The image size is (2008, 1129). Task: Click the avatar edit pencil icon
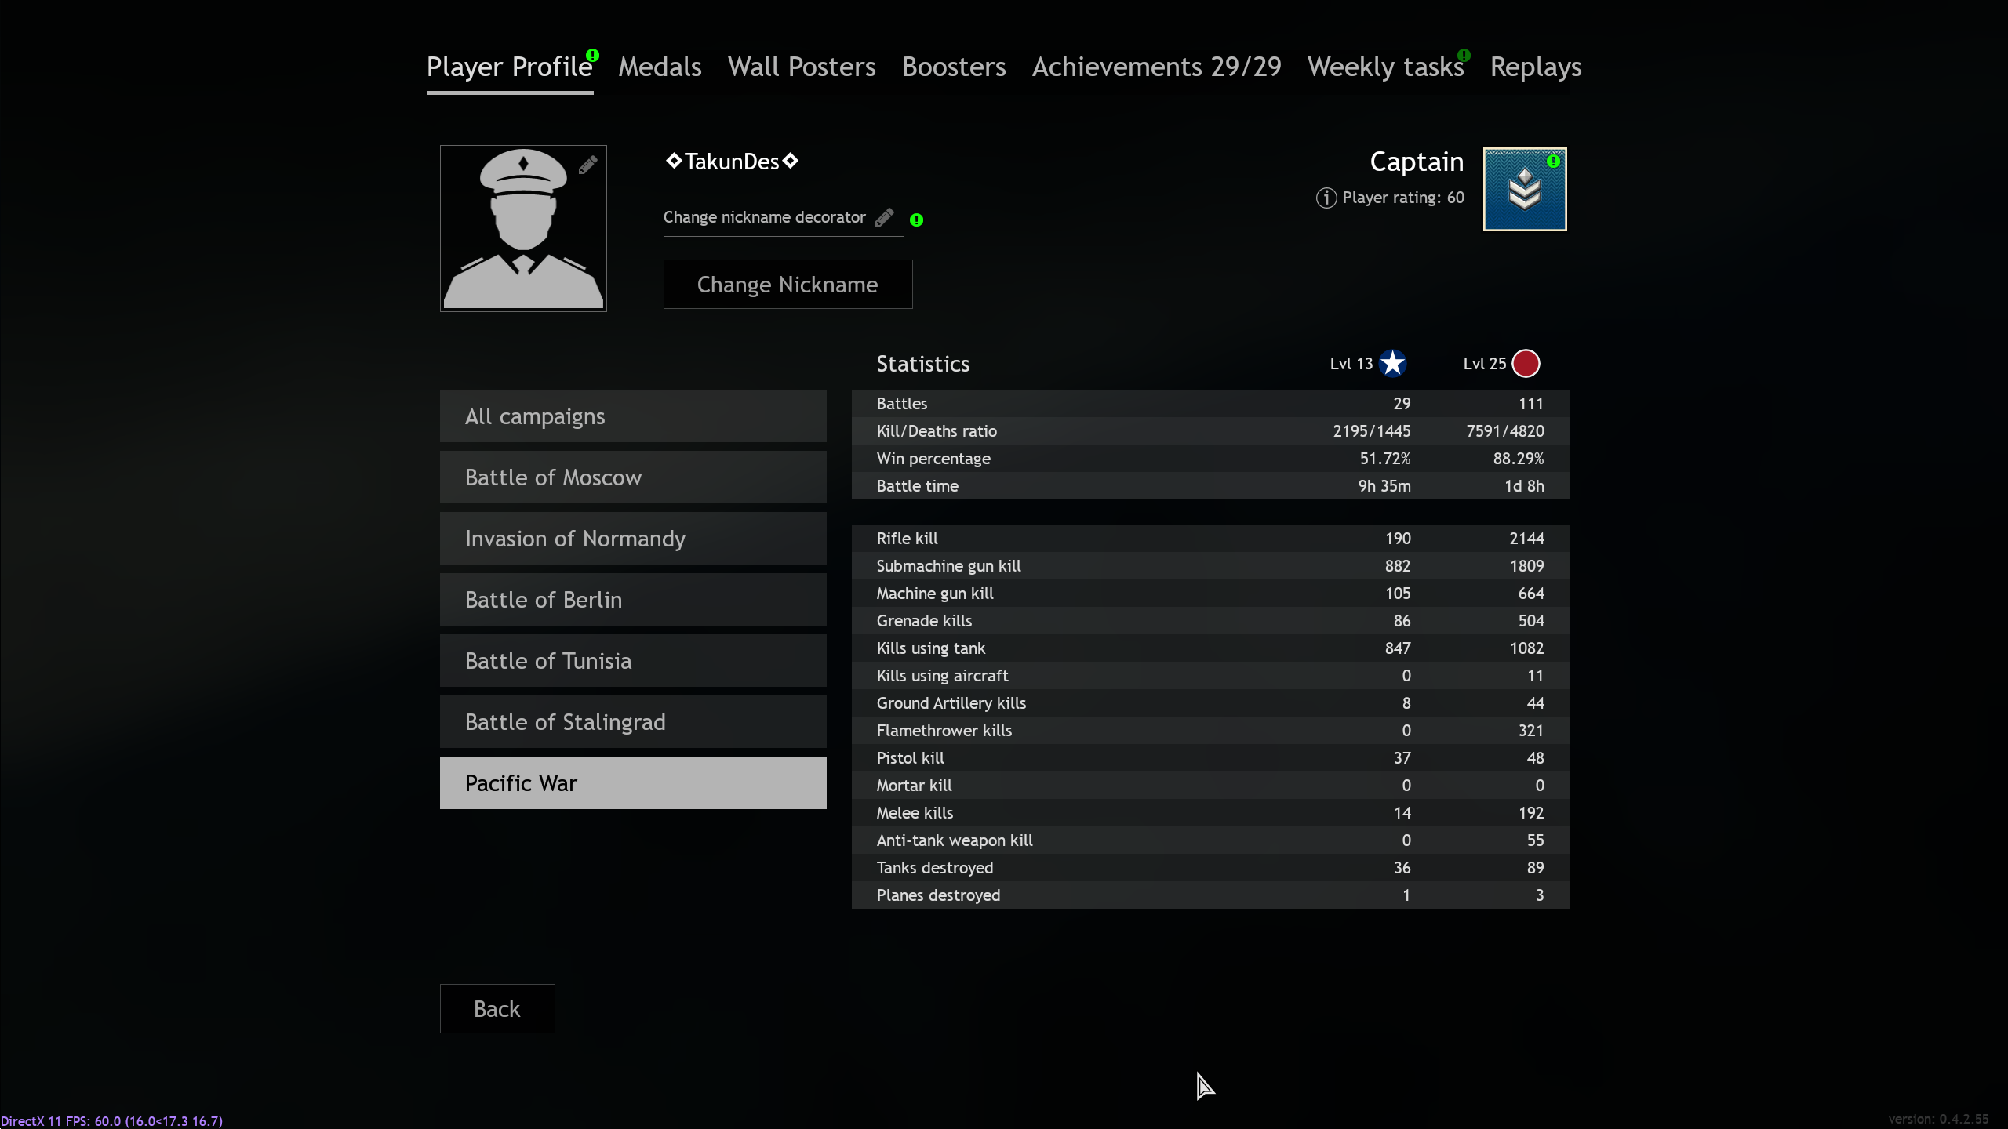(x=587, y=165)
